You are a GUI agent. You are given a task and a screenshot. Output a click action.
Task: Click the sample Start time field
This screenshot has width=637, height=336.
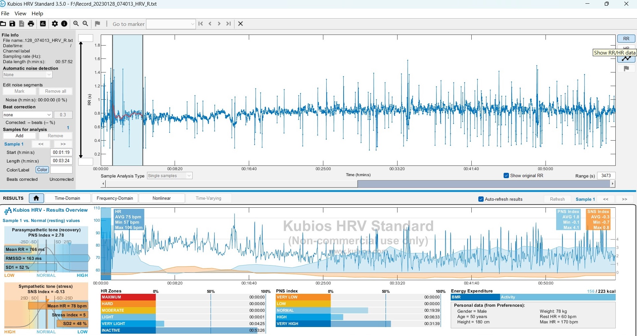(62, 152)
